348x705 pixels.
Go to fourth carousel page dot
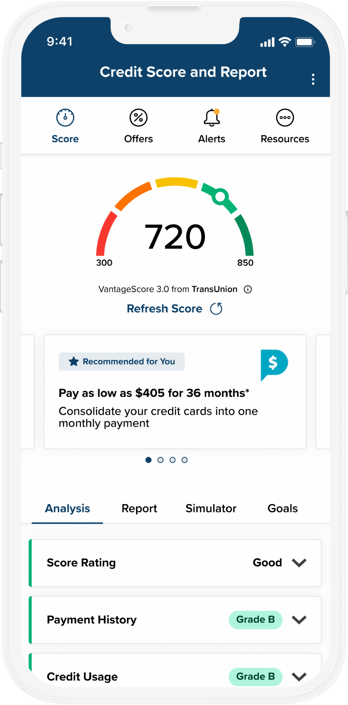click(x=184, y=460)
